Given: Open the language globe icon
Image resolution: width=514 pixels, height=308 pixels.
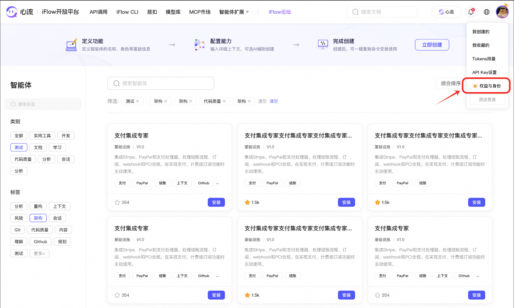Looking at the screenshot, I should (486, 12).
